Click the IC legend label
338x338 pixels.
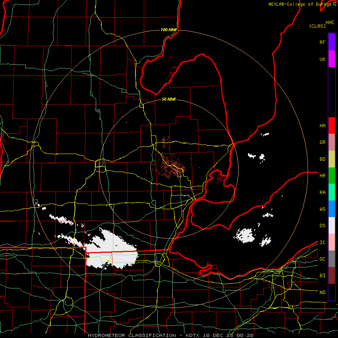pyautogui.click(x=322, y=243)
